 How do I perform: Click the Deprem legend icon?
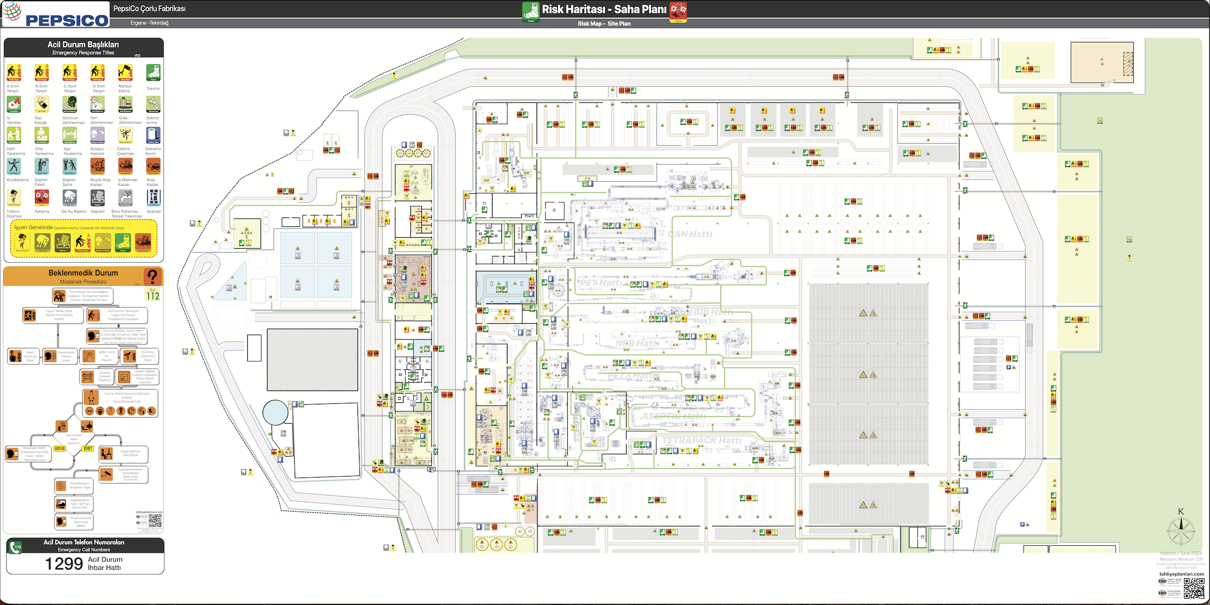[x=97, y=198]
